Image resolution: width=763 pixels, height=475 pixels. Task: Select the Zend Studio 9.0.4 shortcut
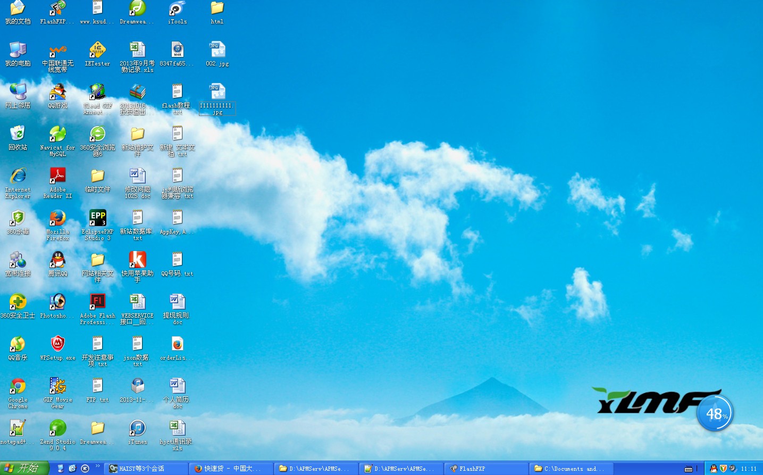click(57, 429)
